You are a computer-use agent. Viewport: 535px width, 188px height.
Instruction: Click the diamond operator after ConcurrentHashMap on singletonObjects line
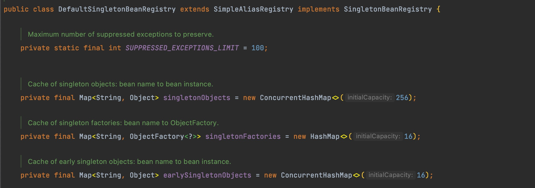point(335,98)
